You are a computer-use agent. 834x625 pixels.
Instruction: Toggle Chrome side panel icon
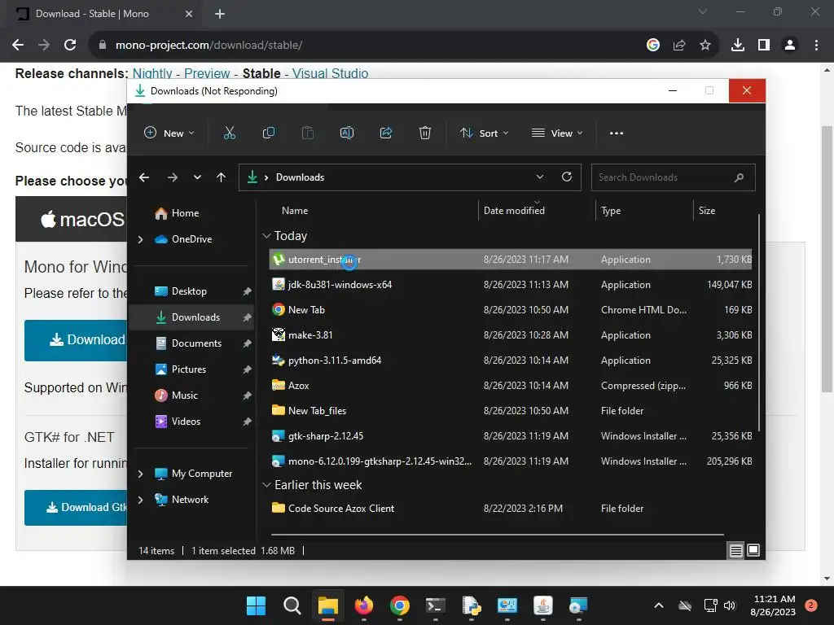point(764,46)
